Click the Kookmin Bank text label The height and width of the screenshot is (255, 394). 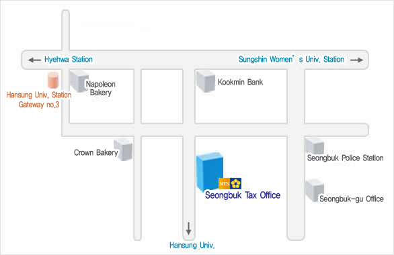tap(240, 82)
